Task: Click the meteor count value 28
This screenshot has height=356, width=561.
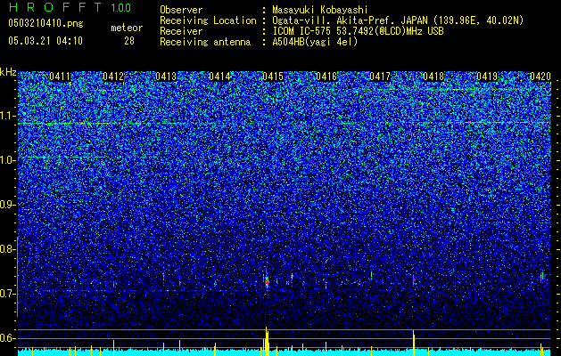Action: pos(129,41)
